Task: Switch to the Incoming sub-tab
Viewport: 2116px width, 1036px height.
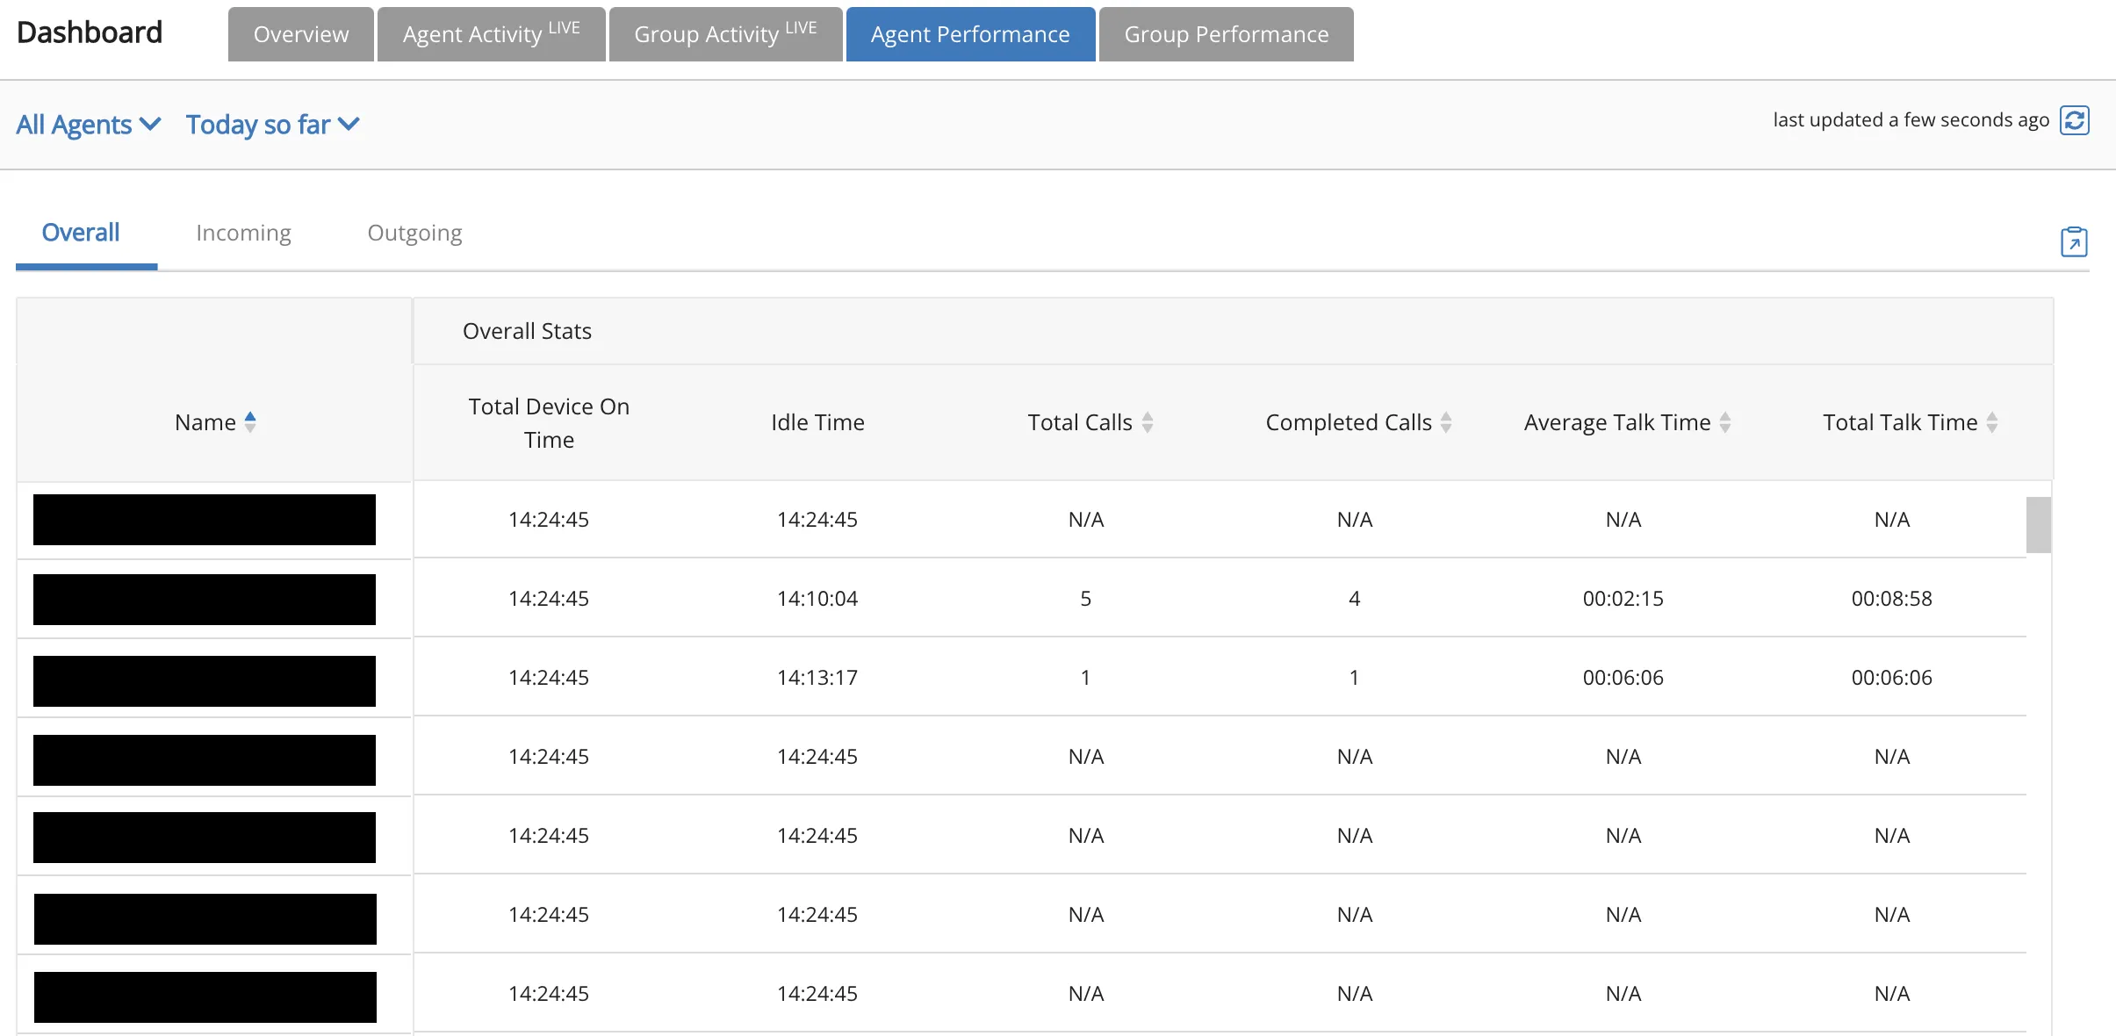Action: tap(243, 233)
